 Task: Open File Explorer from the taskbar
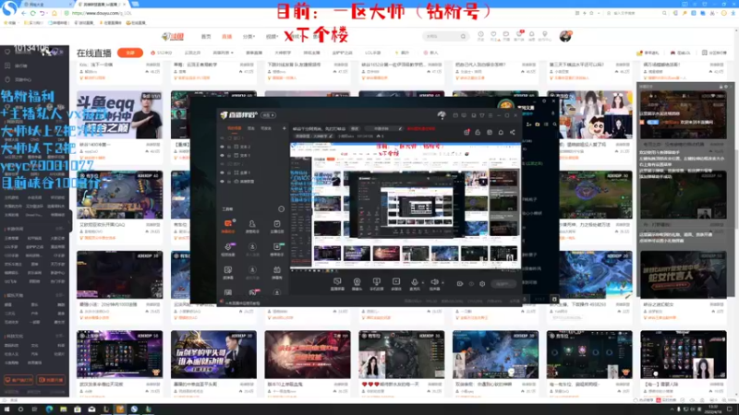(63, 409)
